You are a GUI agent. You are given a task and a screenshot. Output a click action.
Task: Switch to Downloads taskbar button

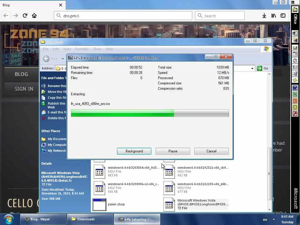(x=90, y=219)
